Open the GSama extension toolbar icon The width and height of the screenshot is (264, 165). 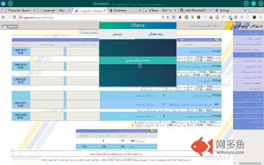pos(174,17)
